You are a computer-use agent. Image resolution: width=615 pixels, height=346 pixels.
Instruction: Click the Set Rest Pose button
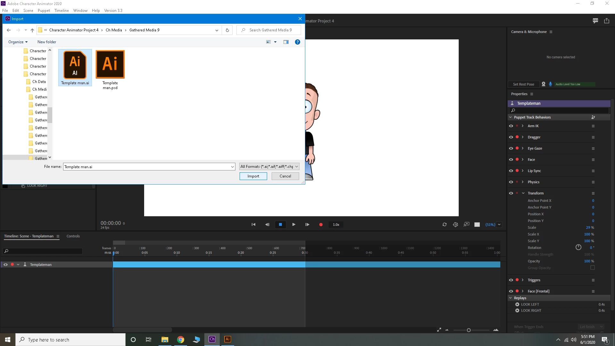[x=523, y=84]
